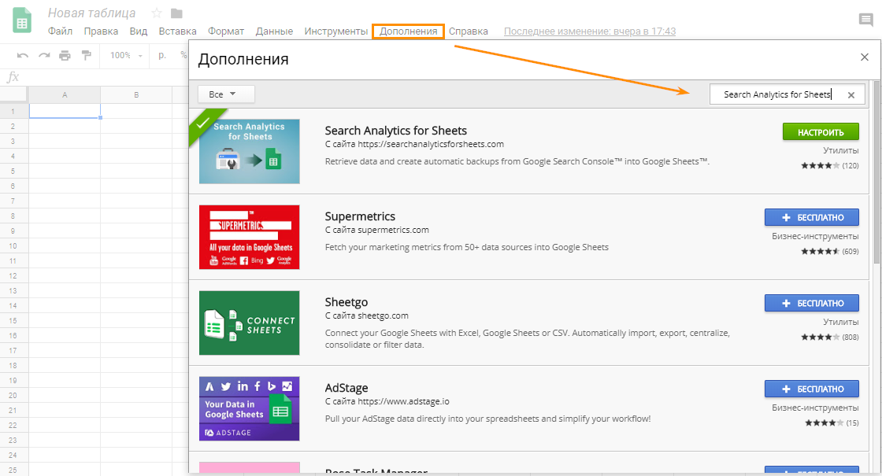The width and height of the screenshot is (882, 476).
Task: Click 'С сайта supermetrics.com' text
Action: [377, 230]
